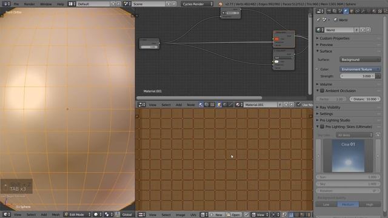This screenshot has height=218, width=388.
Task: Click the node editor type icon
Action: [142, 105]
